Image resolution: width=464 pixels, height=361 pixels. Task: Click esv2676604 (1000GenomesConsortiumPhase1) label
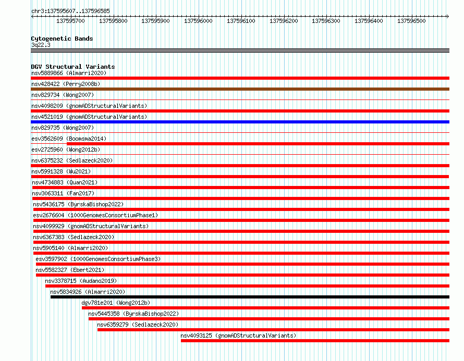[x=95, y=215]
